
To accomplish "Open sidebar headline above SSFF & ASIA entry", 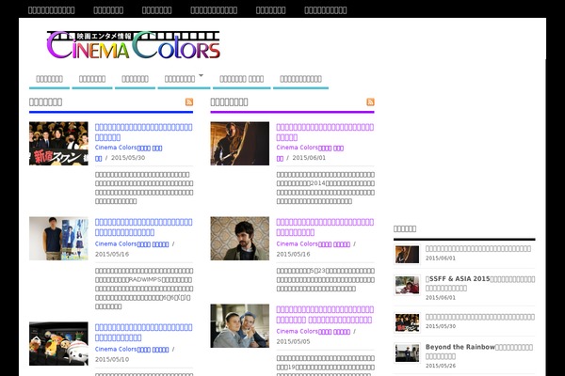I will (x=478, y=248).
